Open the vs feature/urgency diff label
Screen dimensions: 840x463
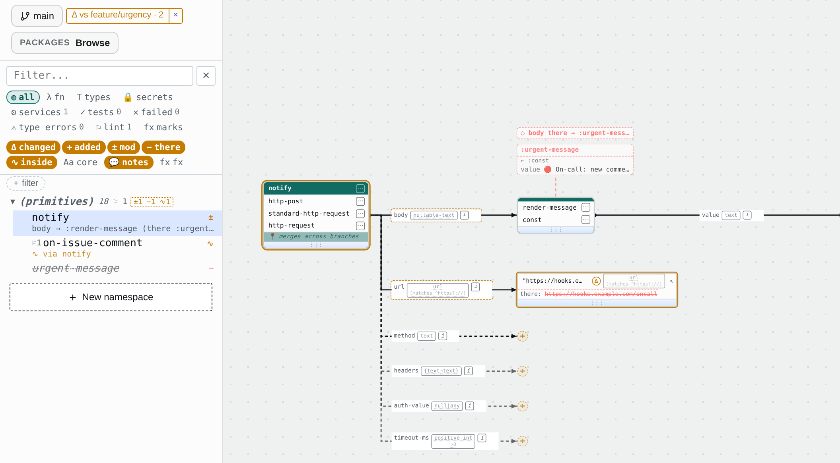[118, 15]
